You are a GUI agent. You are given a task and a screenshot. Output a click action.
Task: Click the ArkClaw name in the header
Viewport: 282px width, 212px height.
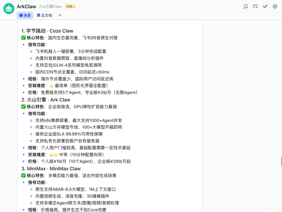coord(26,7)
